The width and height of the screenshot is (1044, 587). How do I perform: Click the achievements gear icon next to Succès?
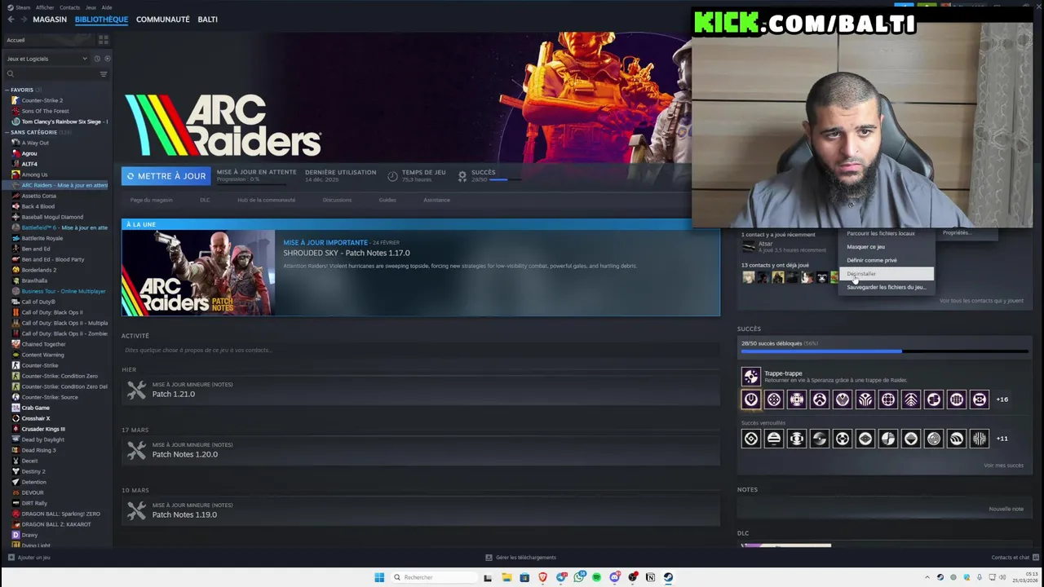(462, 175)
